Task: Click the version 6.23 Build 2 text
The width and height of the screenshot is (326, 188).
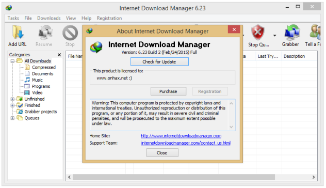Action: [x=159, y=52]
